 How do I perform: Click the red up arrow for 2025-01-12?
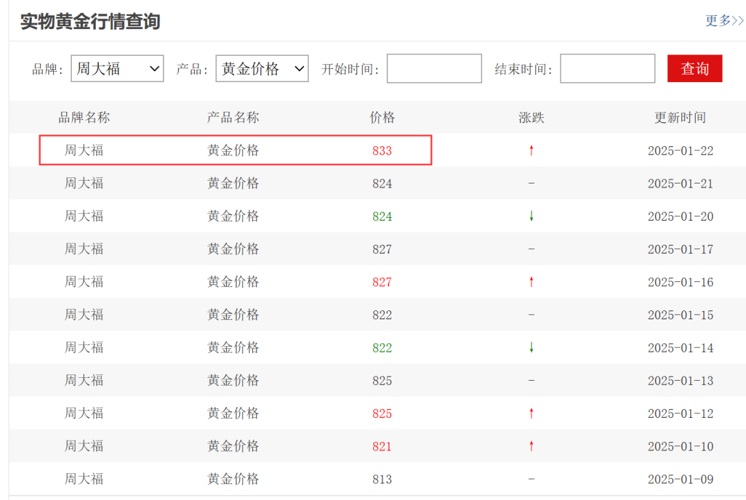(x=531, y=413)
